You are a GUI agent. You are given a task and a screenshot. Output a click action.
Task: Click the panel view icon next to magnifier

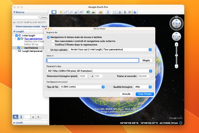click(21, 117)
